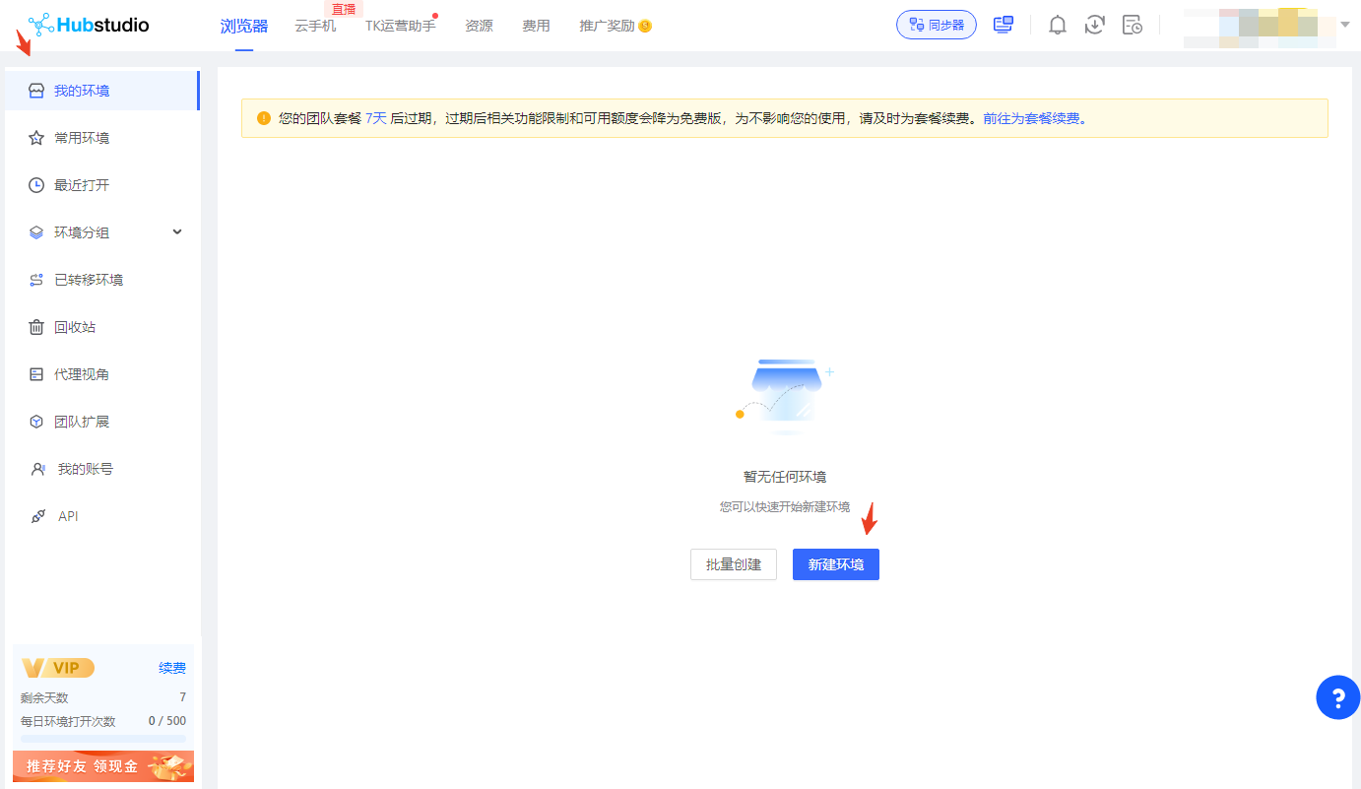The image size is (1361, 789).
Task: Open the window sync monitor icon
Action: tap(1004, 26)
